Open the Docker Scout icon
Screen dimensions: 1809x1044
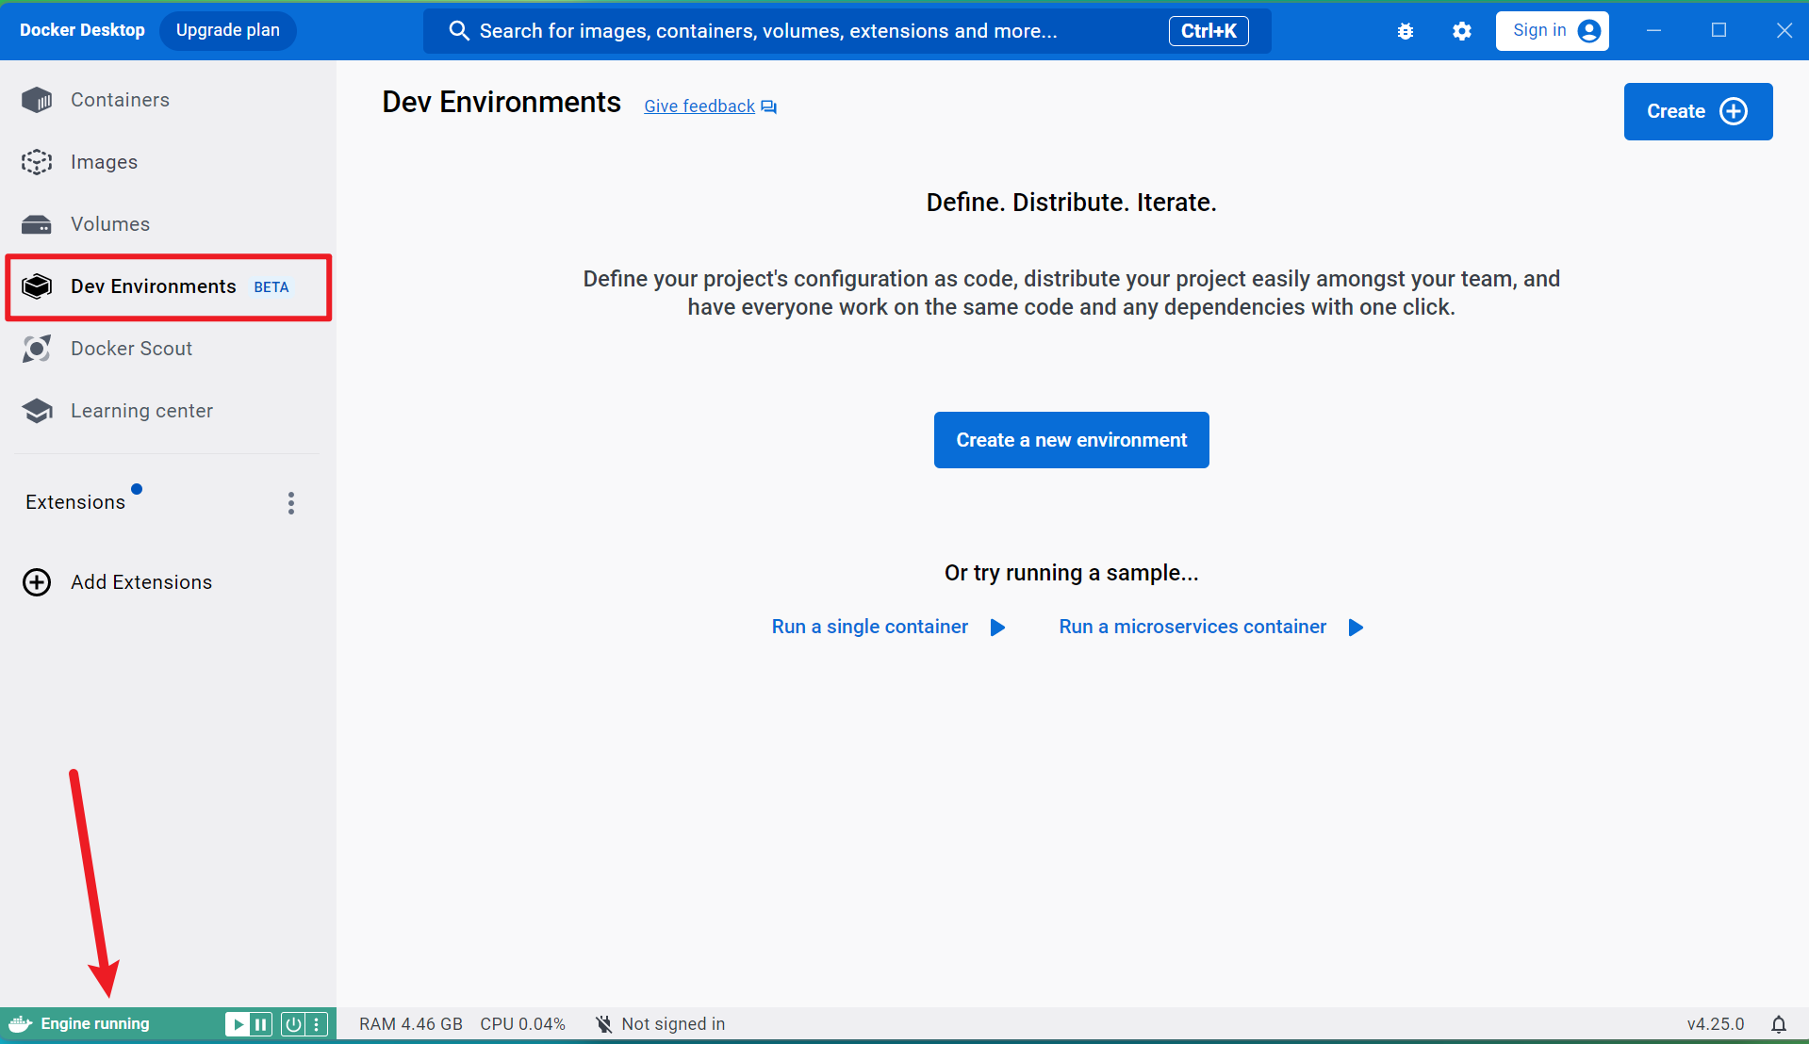click(37, 349)
